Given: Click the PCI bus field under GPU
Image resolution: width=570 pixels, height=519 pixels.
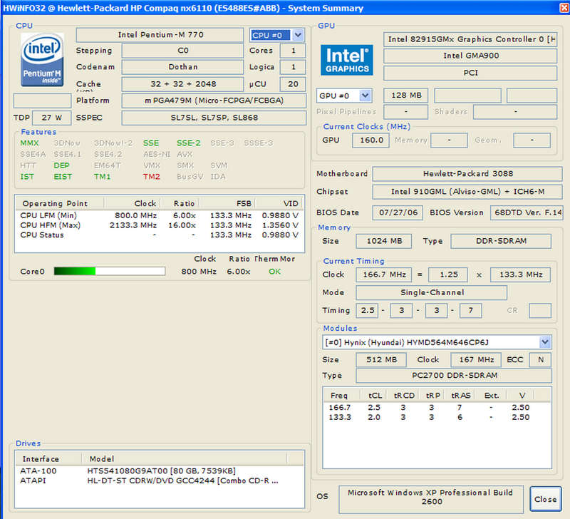Looking at the screenshot, I should 470,73.
